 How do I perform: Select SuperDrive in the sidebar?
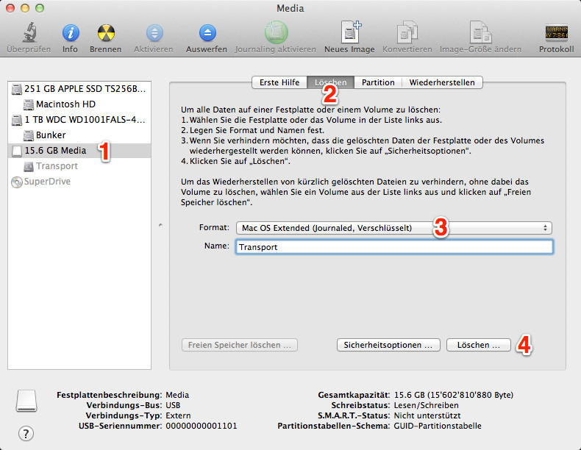tap(79, 182)
